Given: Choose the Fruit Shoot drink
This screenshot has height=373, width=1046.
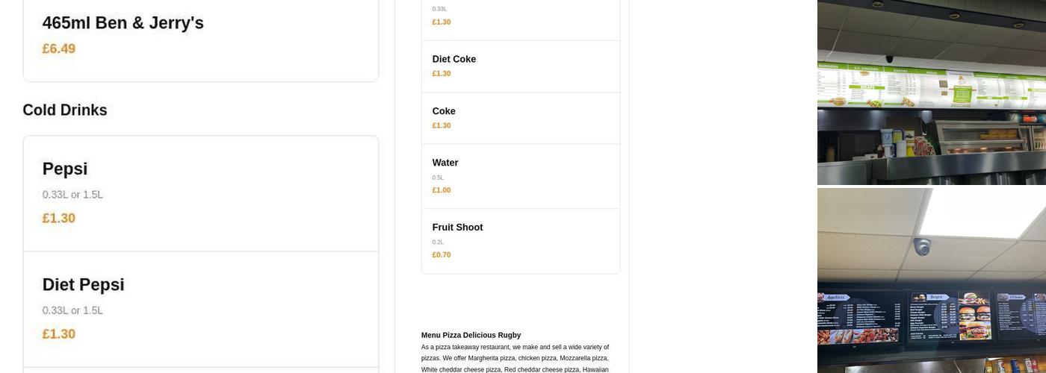Looking at the screenshot, I should (457, 228).
